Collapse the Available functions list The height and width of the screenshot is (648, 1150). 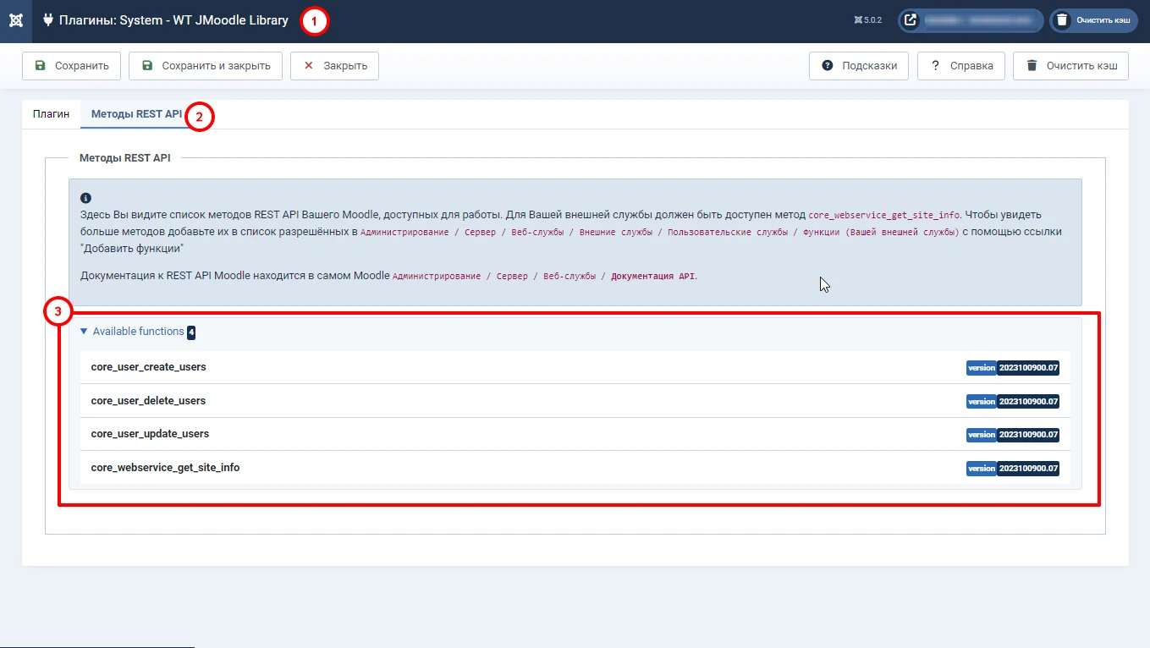[x=133, y=332]
